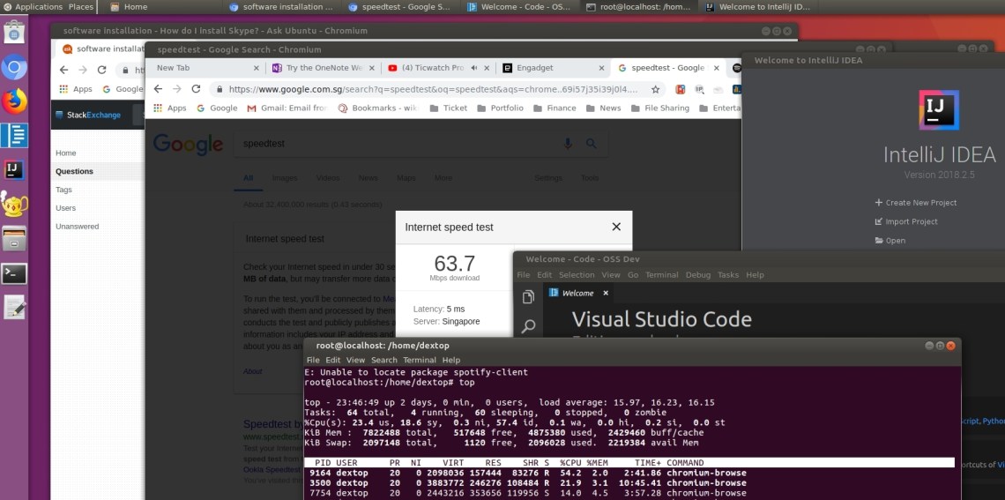Open Google search Tools
1005x500 pixels.
coord(590,178)
